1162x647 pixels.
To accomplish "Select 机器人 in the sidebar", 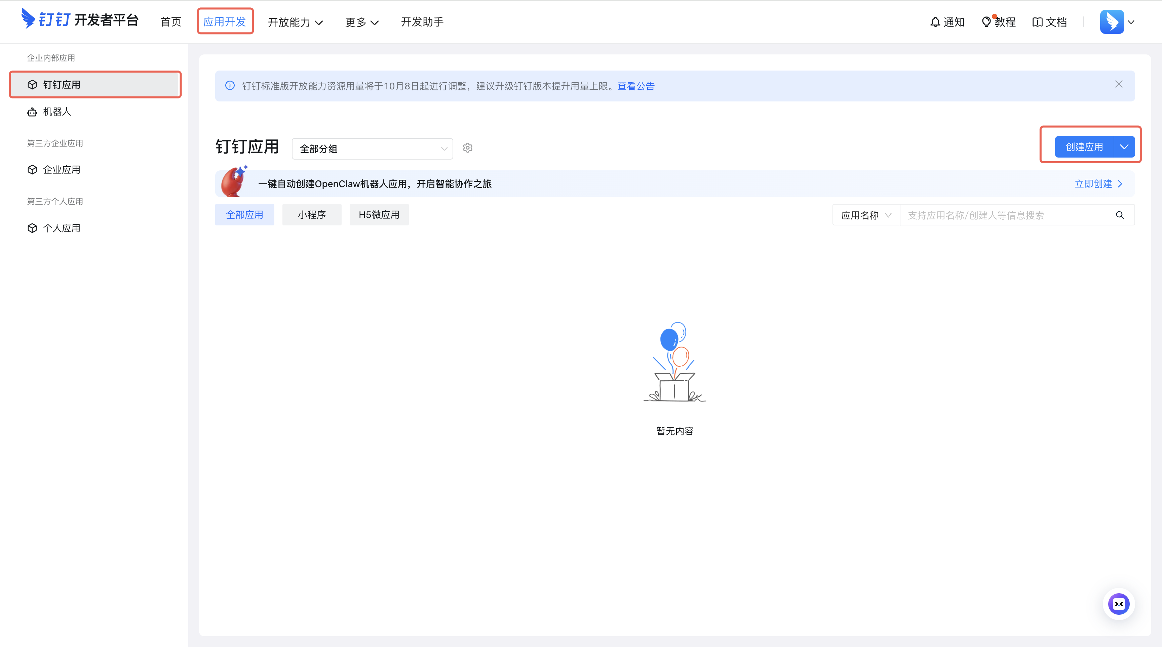I will point(57,112).
